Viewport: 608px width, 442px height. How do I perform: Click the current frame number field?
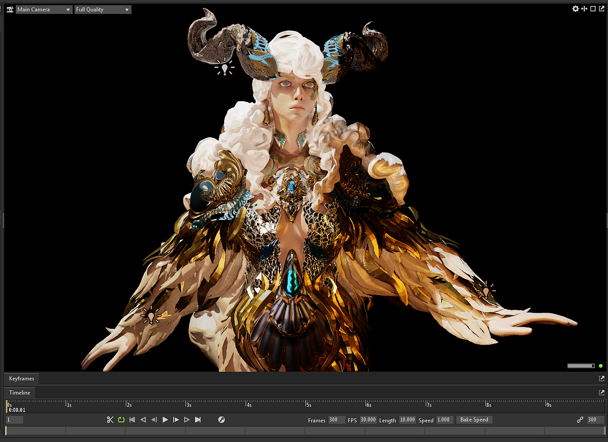click(15, 420)
